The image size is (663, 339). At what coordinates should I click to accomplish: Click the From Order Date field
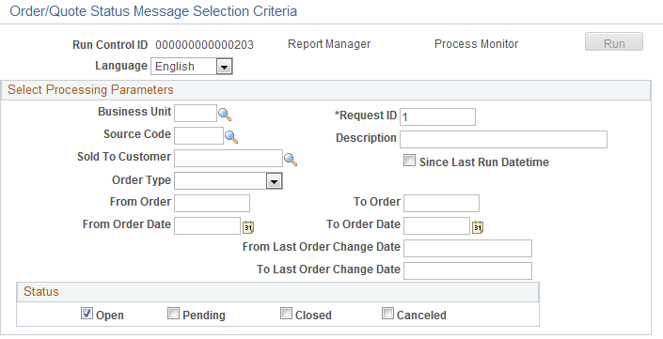coord(207,226)
